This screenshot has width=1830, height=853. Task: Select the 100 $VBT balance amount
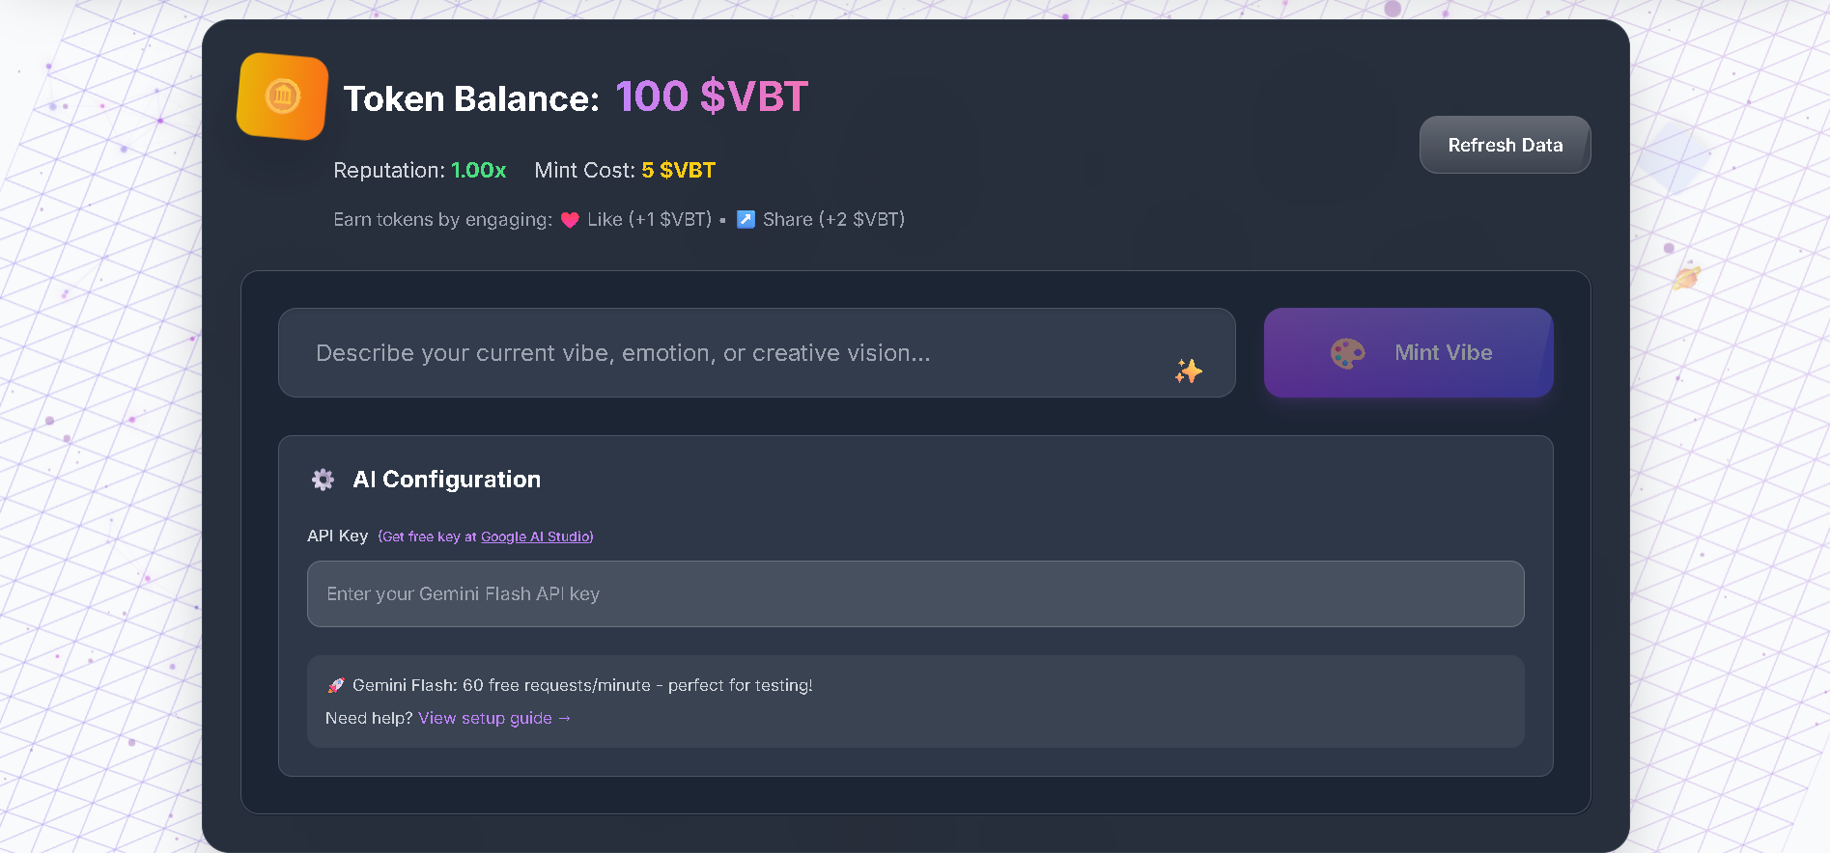(x=711, y=96)
